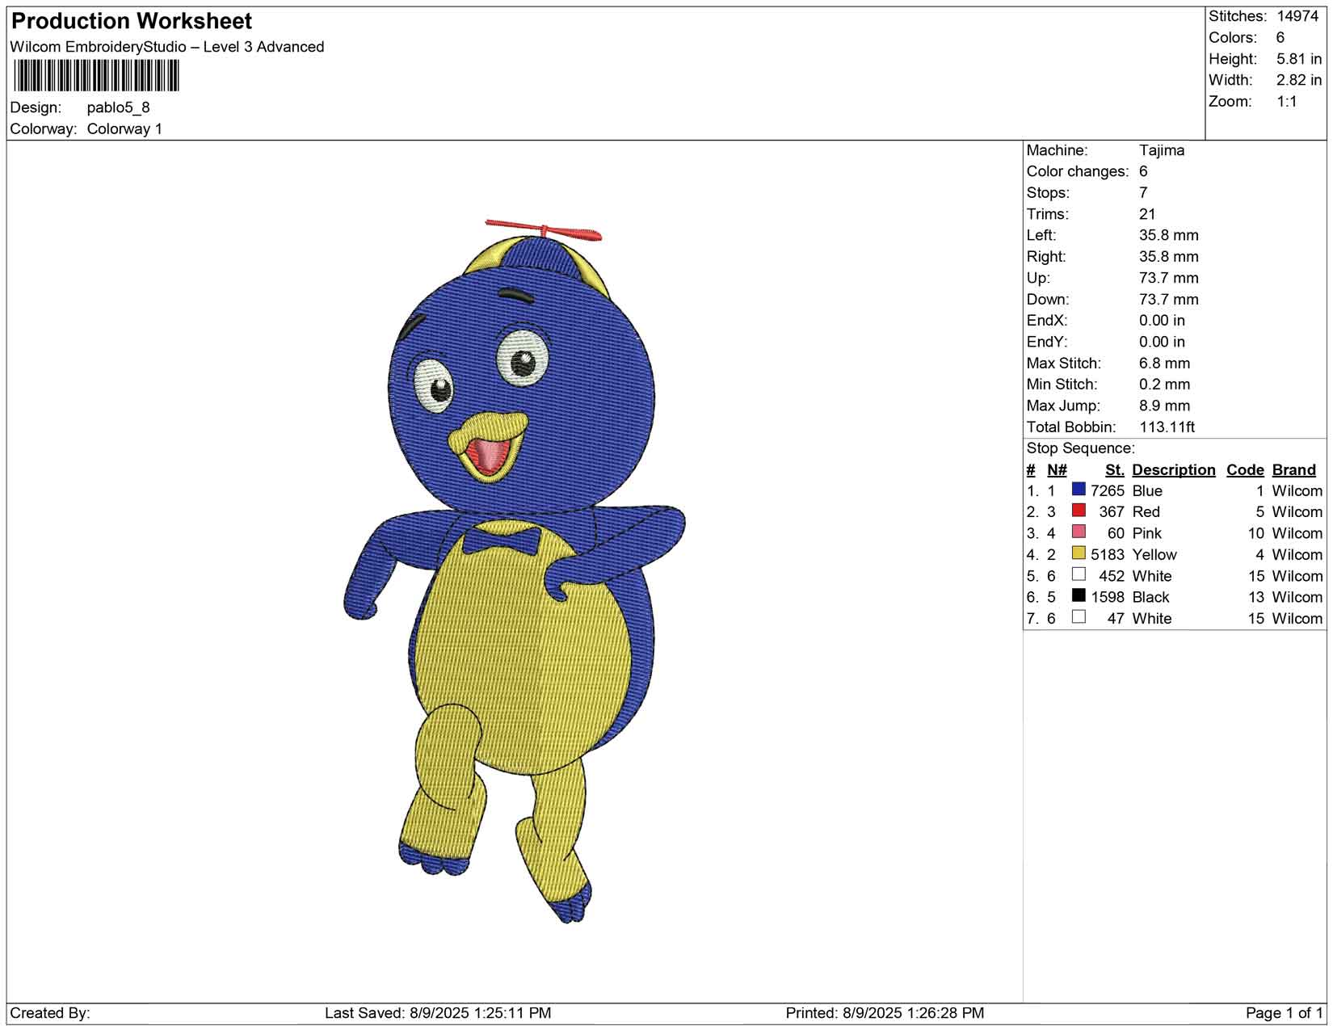Click the Max Stitch value 6.8 mm

[x=1164, y=364]
